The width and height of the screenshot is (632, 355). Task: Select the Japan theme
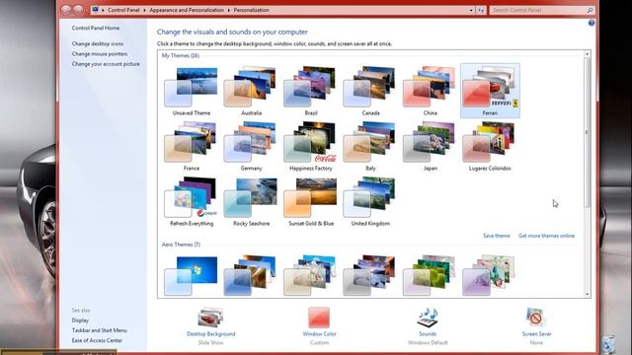tap(430, 147)
